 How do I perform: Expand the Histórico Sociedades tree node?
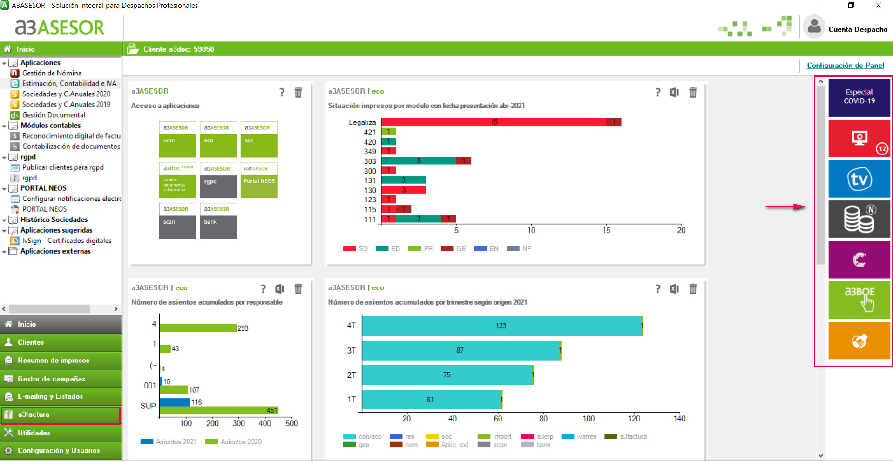click(4, 220)
